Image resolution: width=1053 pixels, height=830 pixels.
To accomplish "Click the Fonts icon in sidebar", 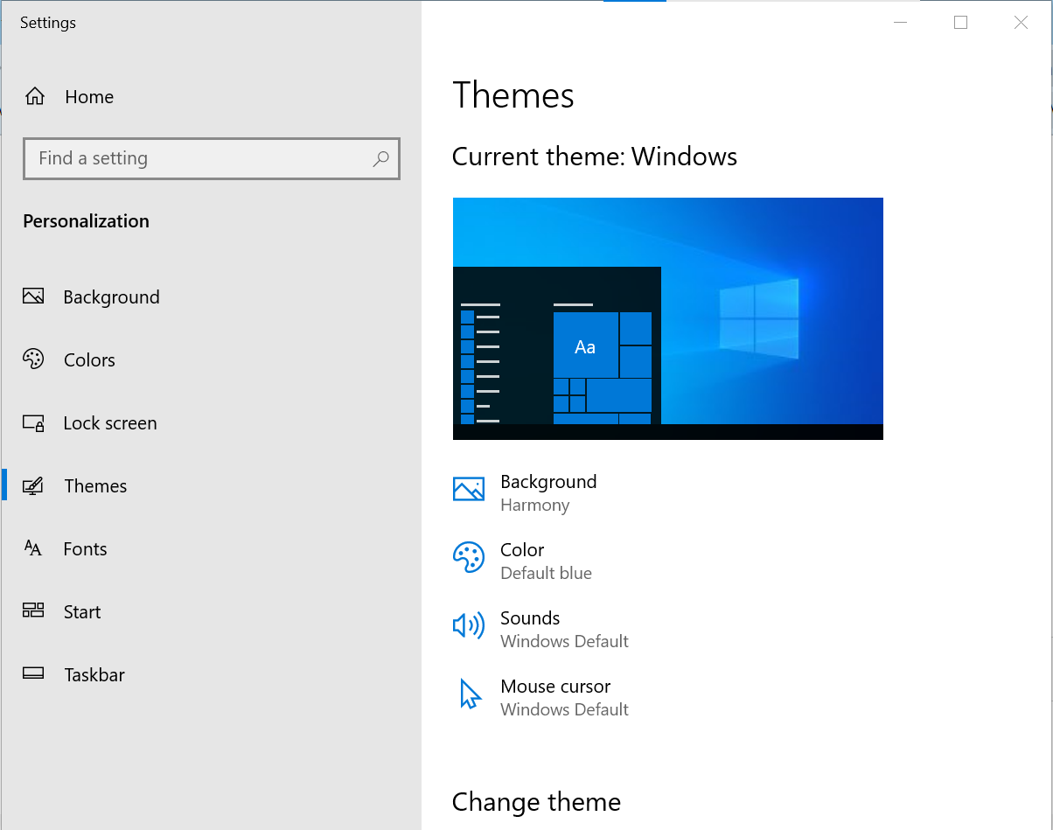I will click(33, 548).
